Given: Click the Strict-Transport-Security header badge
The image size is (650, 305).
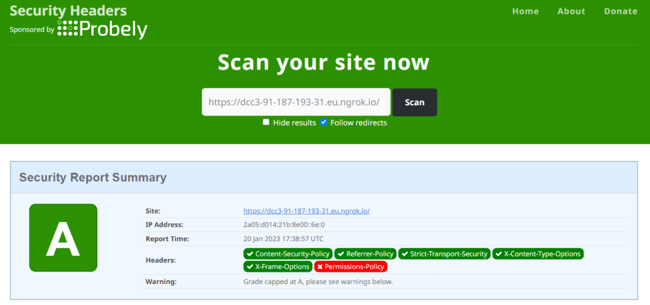Looking at the screenshot, I should tap(444, 254).
